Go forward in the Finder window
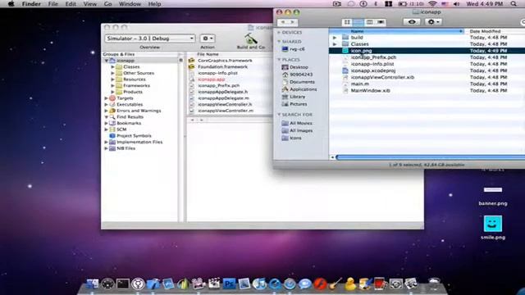525x295 pixels. [x=292, y=22]
